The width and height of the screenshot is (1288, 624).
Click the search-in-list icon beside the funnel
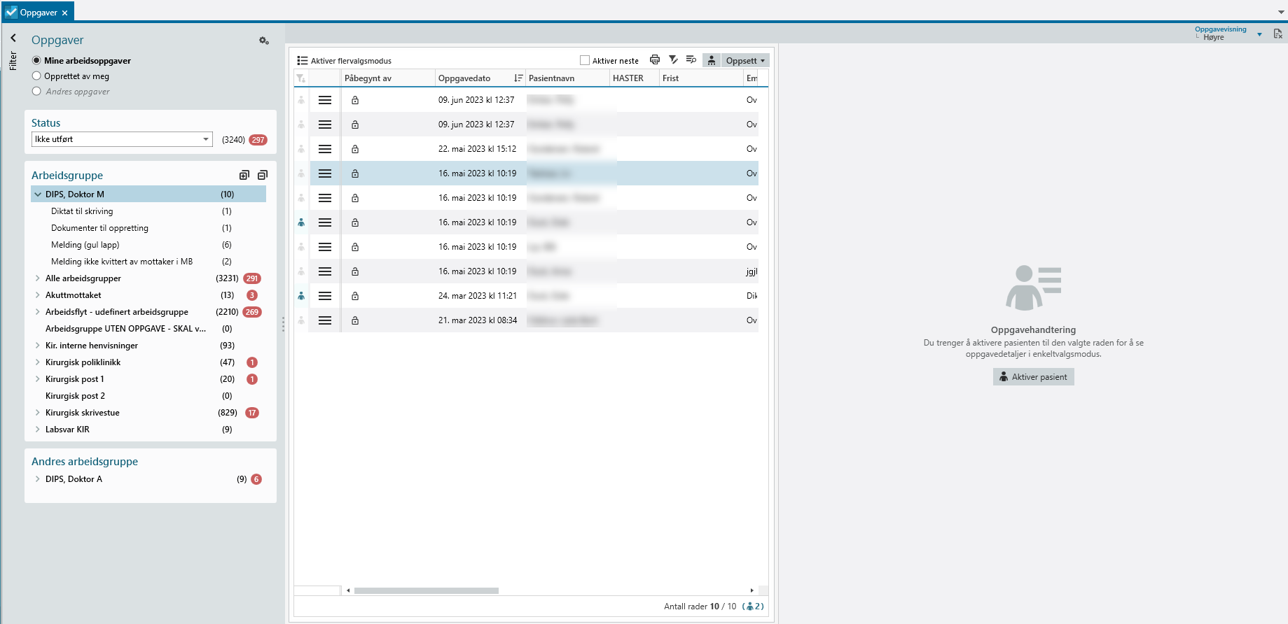691,60
